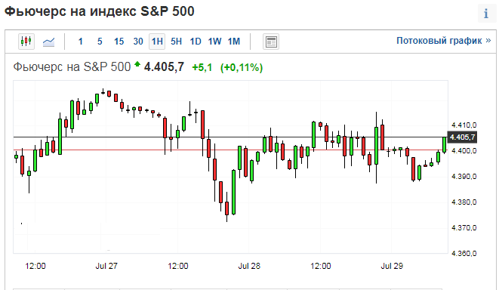This screenshot has width=499, height=290.
Task: Click the 4.390,0 price axis label
Action: pos(464,177)
